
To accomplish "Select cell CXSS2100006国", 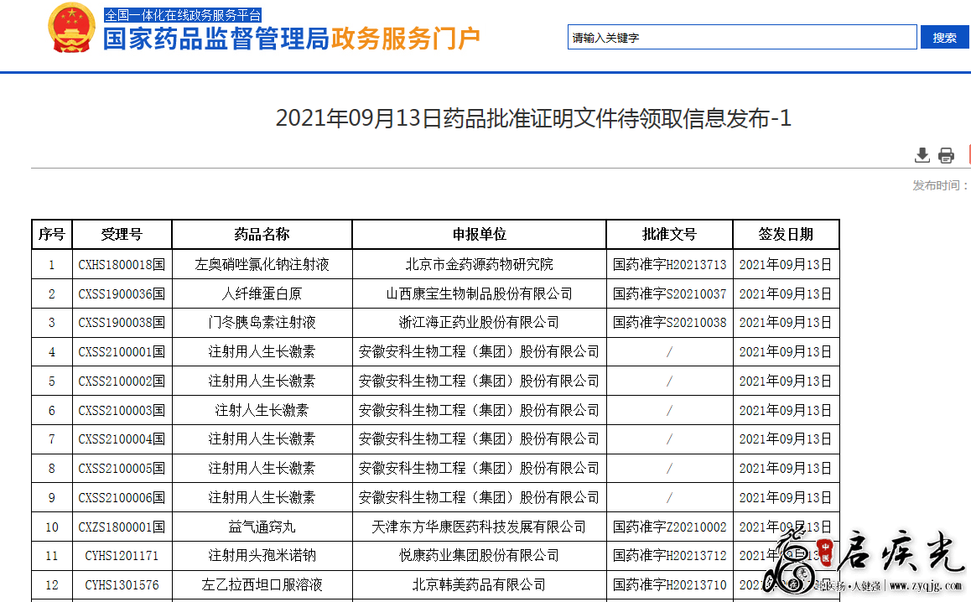I will click(x=122, y=497).
